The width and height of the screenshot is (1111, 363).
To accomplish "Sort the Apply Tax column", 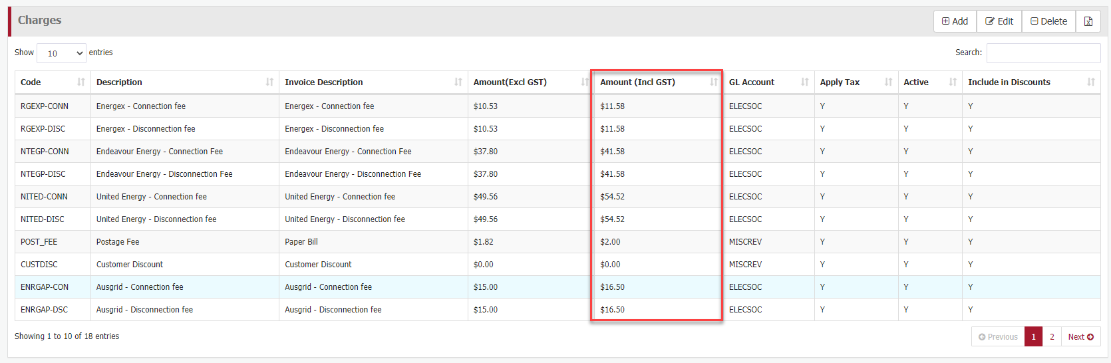I will coord(888,82).
